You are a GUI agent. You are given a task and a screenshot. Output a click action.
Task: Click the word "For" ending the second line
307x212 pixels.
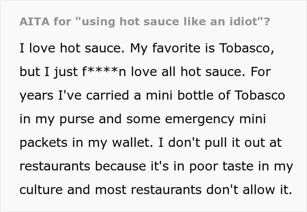261,72
